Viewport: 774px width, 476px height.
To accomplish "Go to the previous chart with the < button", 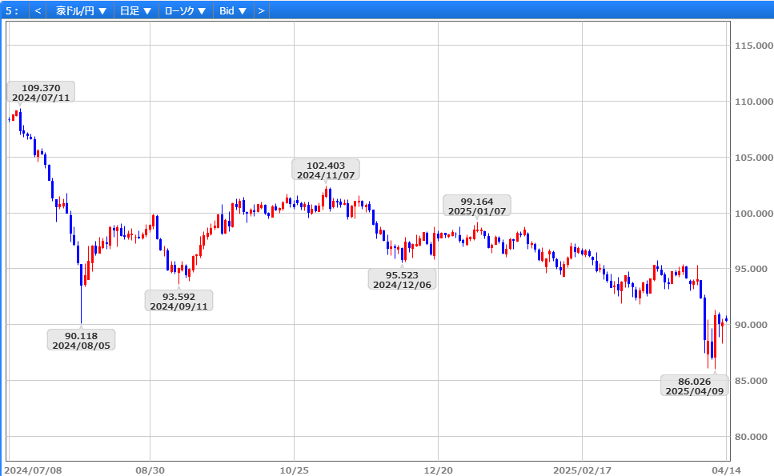I will (38, 11).
